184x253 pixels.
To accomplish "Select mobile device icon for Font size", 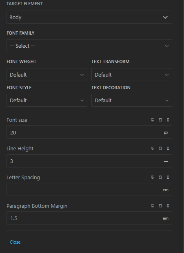I will 168,120.
